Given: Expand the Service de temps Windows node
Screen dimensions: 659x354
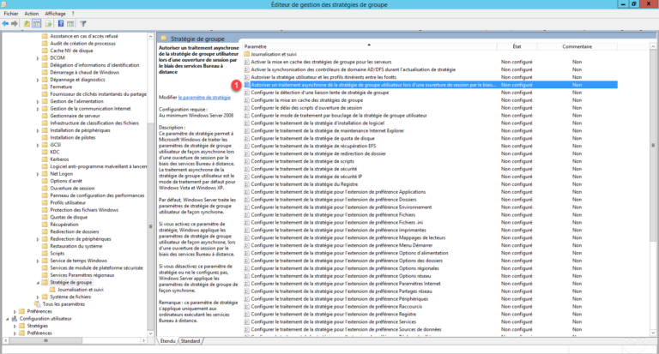Looking at the screenshot, I should click(38, 261).
